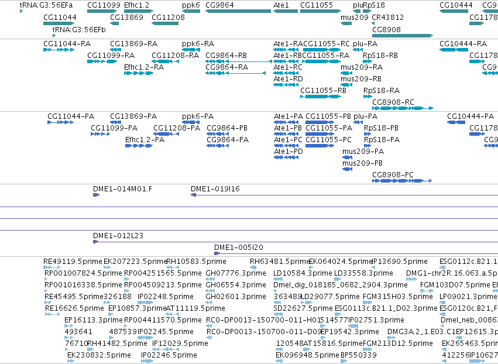Select the RH63481.5prime EST label
Viewport: 498px width, 364px height.
point(280,262)
